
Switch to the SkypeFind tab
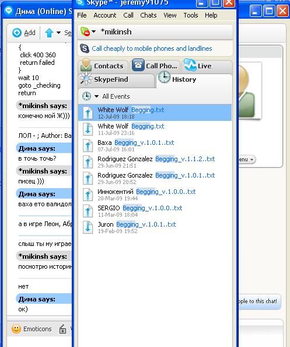(x=116, y=79)
